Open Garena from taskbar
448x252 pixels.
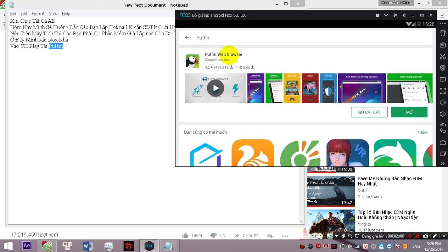point(129,246)
